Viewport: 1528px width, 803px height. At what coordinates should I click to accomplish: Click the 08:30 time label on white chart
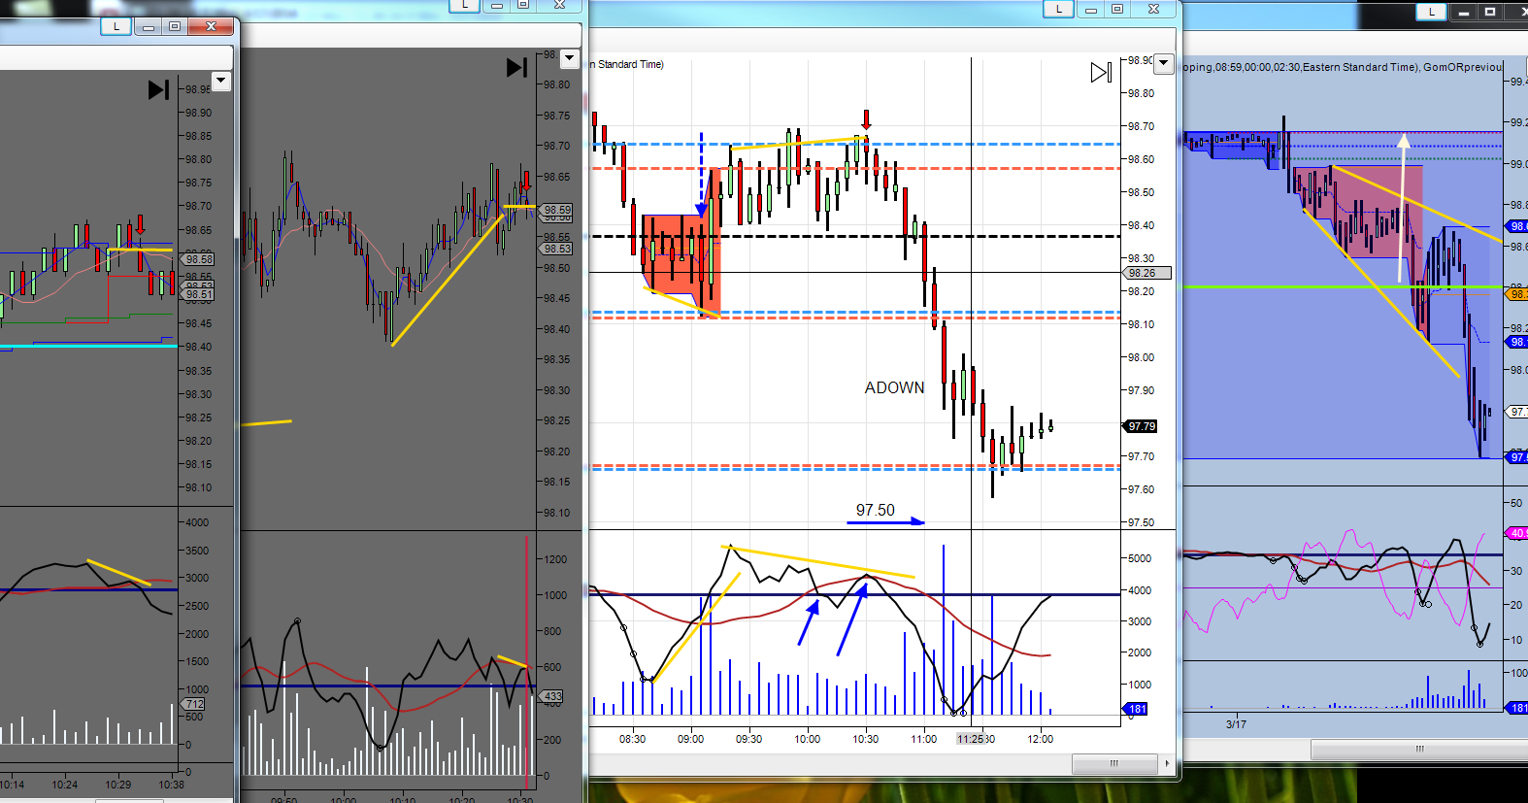(x=632, y=739)
